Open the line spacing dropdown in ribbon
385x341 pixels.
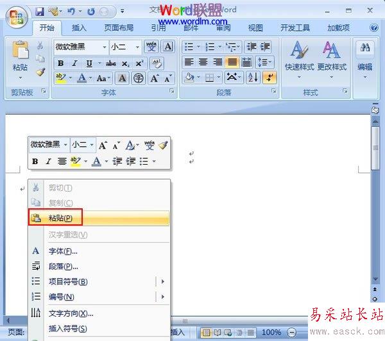click(x=264, y=62)
